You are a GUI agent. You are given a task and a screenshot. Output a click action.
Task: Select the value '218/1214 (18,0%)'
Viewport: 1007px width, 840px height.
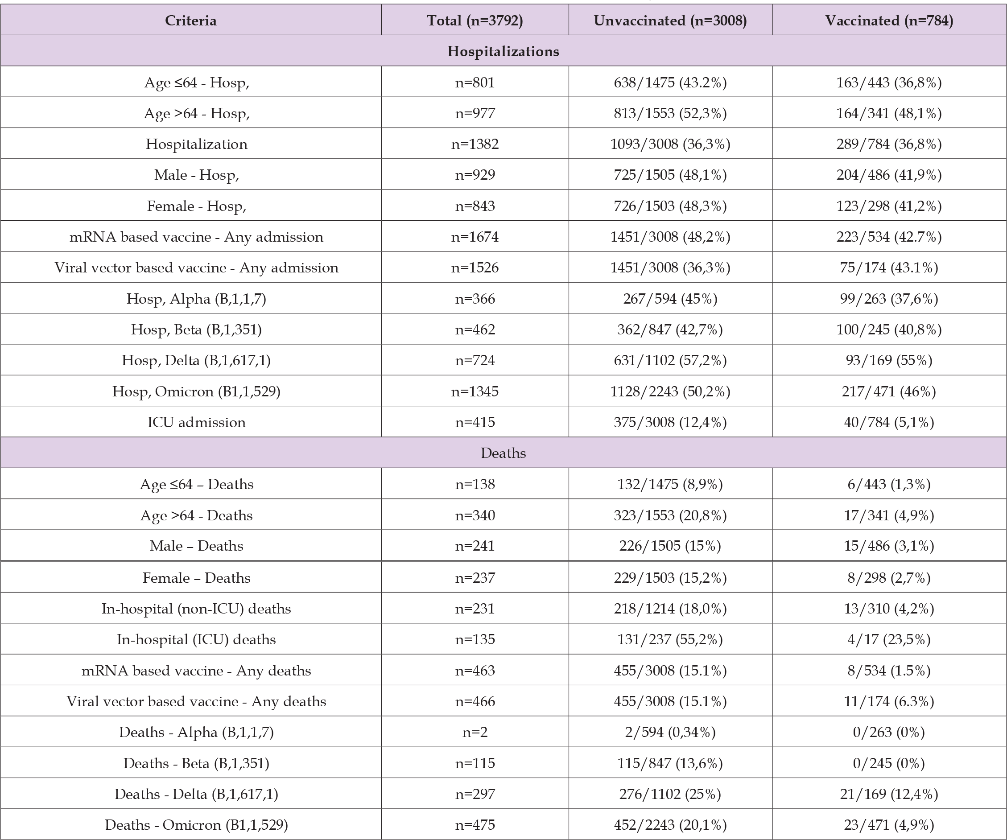pos(670,609)
